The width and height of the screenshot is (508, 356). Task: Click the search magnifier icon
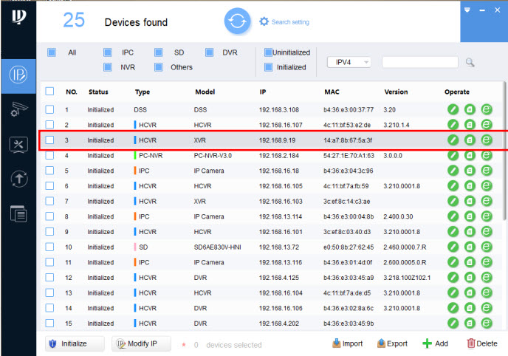point(470,62)
